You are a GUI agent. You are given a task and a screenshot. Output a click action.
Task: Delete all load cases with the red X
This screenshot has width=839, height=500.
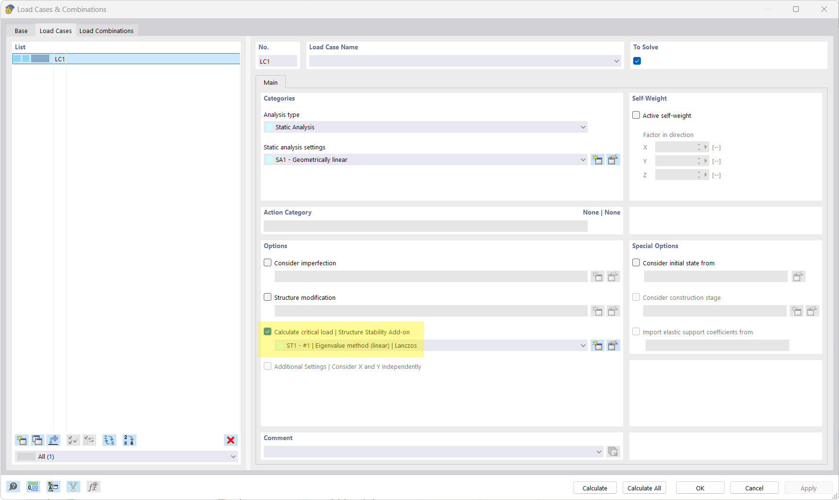pos(231,440)
